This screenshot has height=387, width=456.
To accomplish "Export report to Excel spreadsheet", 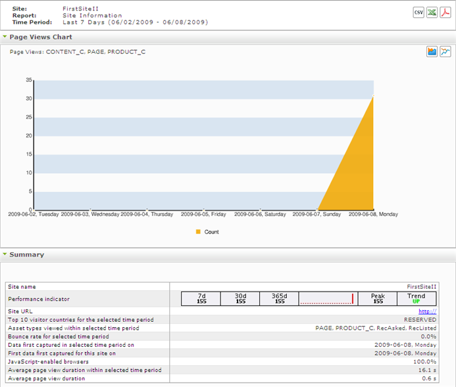I will (432, 13).
